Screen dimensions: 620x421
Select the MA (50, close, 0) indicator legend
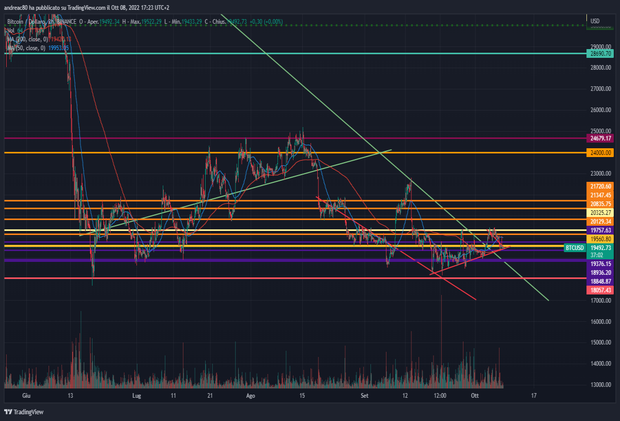point(26,48)
